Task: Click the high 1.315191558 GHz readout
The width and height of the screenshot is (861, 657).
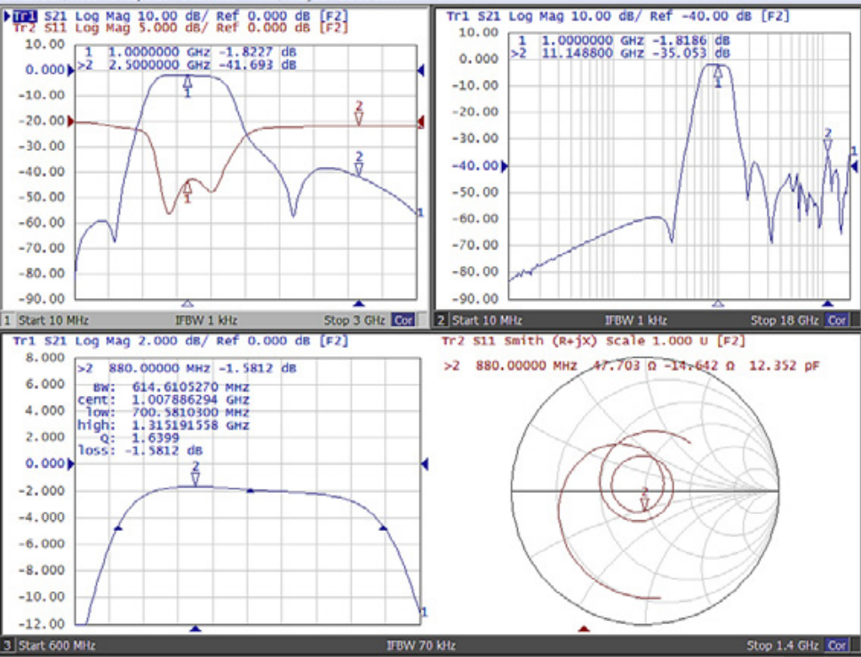Action: tap(163, 425)
